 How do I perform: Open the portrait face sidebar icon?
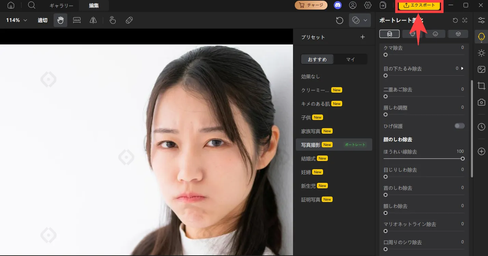[x=482, y=37]
